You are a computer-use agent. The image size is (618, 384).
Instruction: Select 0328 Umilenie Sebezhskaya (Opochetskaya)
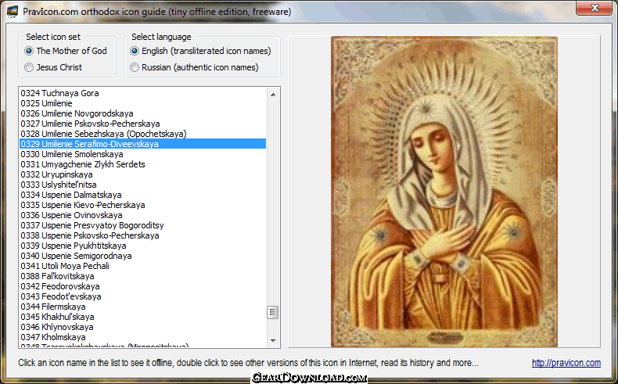[x=143, y=134]
